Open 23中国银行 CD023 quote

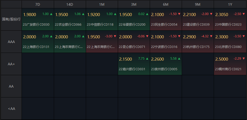click(228, 24)
